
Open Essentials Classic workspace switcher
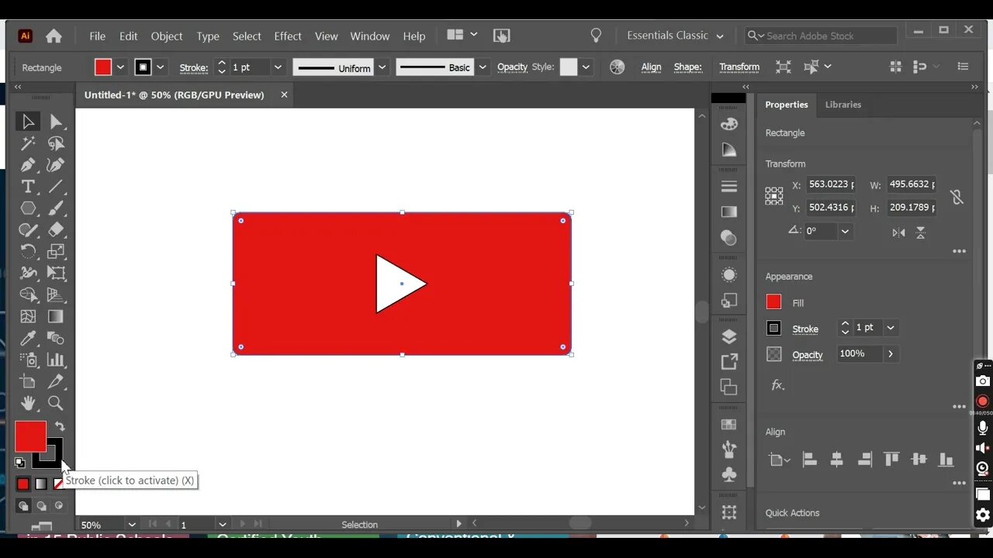pyautogui.click(x=675, y=36)
